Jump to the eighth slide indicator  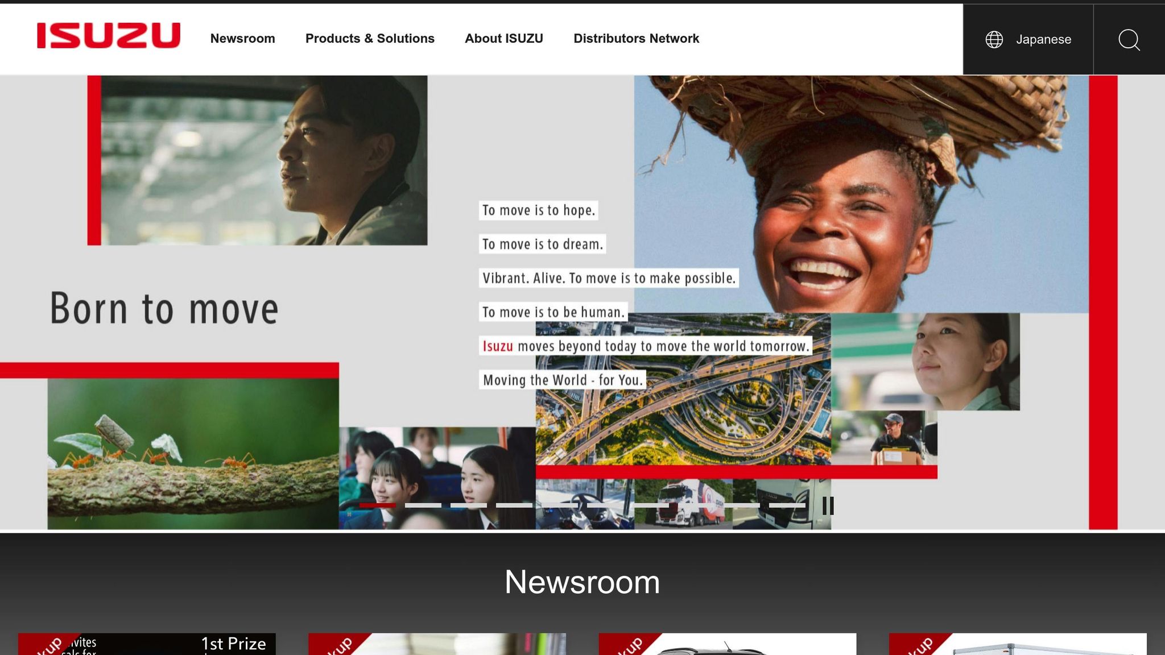[x=696, y=505]
